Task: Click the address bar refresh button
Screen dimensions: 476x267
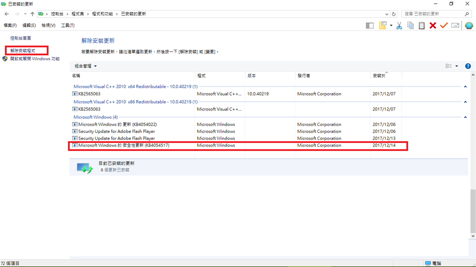Action: (394, 14)
